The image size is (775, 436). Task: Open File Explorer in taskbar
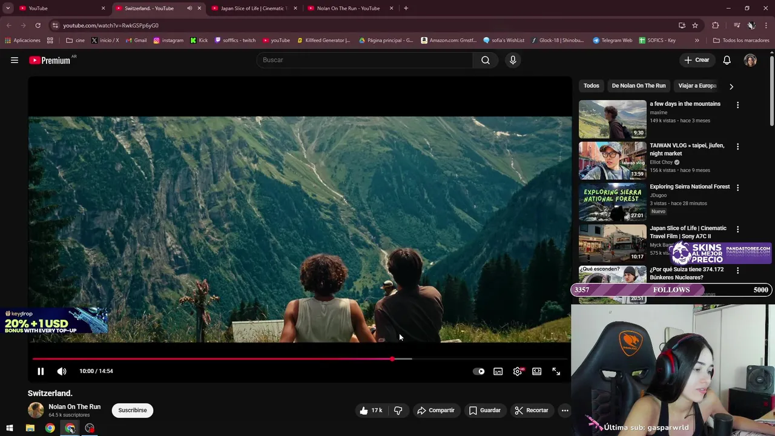30,428
